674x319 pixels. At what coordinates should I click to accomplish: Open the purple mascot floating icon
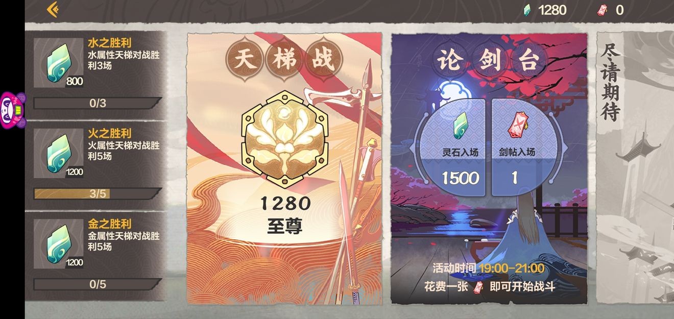[x=12, y=110]
